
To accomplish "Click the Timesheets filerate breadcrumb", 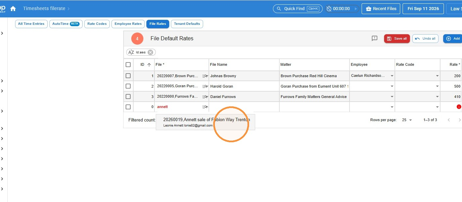I will point(44,9).
